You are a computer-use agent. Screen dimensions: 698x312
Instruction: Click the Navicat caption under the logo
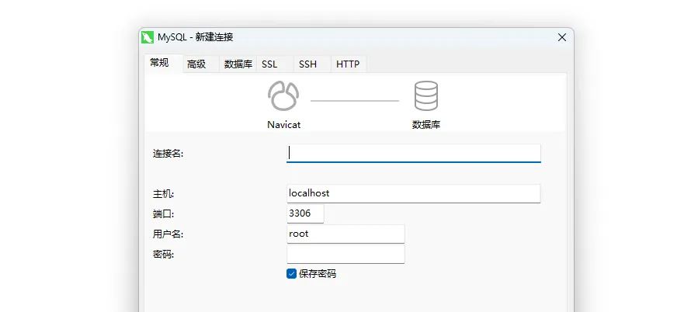(x=283, y=124)
